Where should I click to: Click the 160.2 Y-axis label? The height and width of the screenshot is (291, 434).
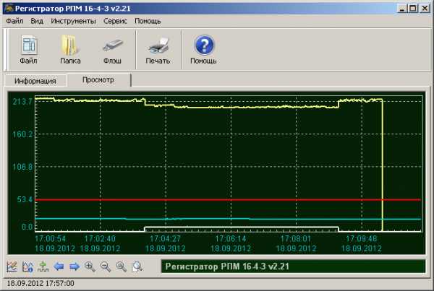pos(22,134)
